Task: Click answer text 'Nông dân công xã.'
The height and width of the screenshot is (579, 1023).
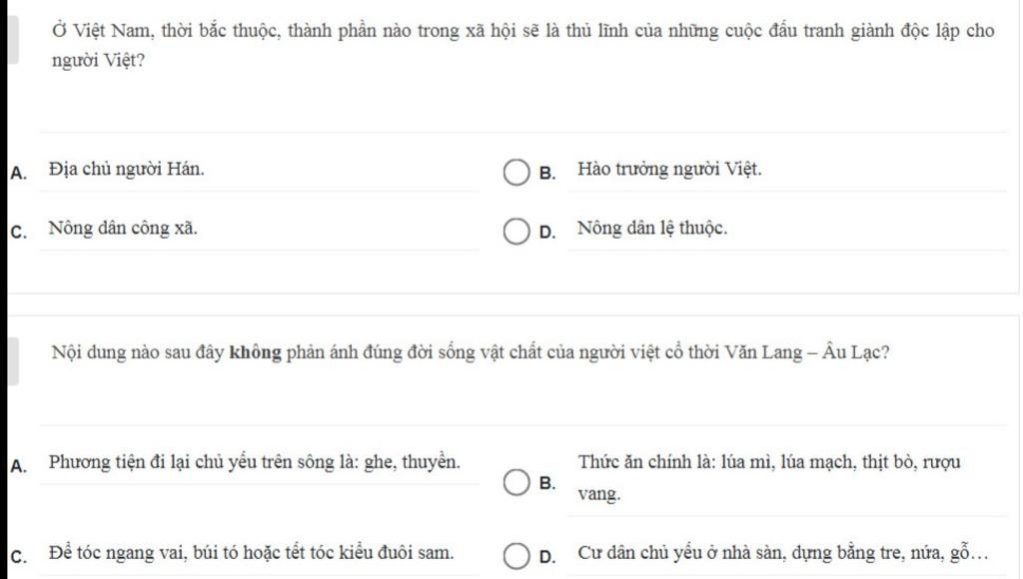Action: pos(123,229)
